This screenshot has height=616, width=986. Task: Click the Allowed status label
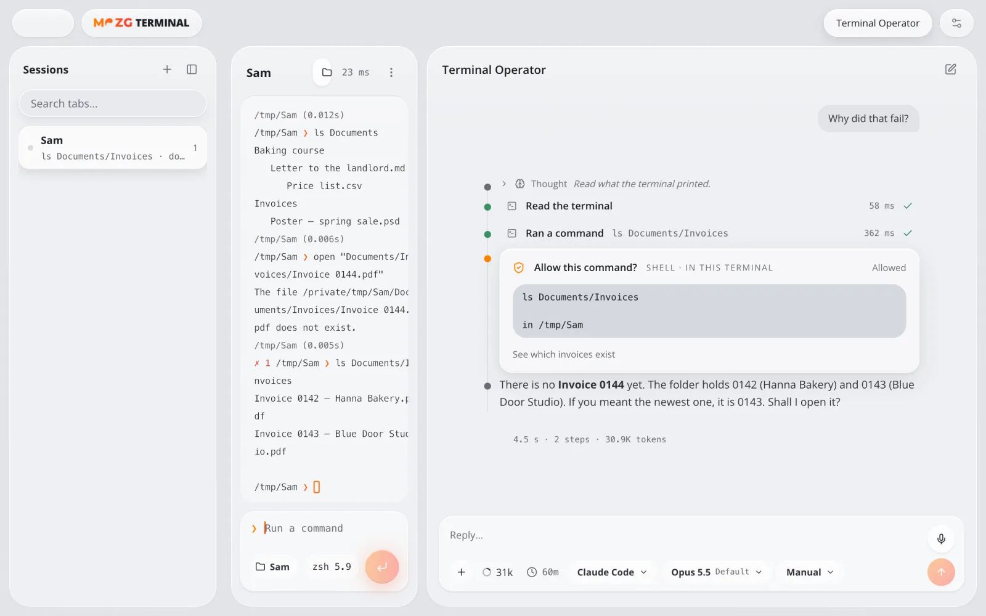click(x=889, y=267)
